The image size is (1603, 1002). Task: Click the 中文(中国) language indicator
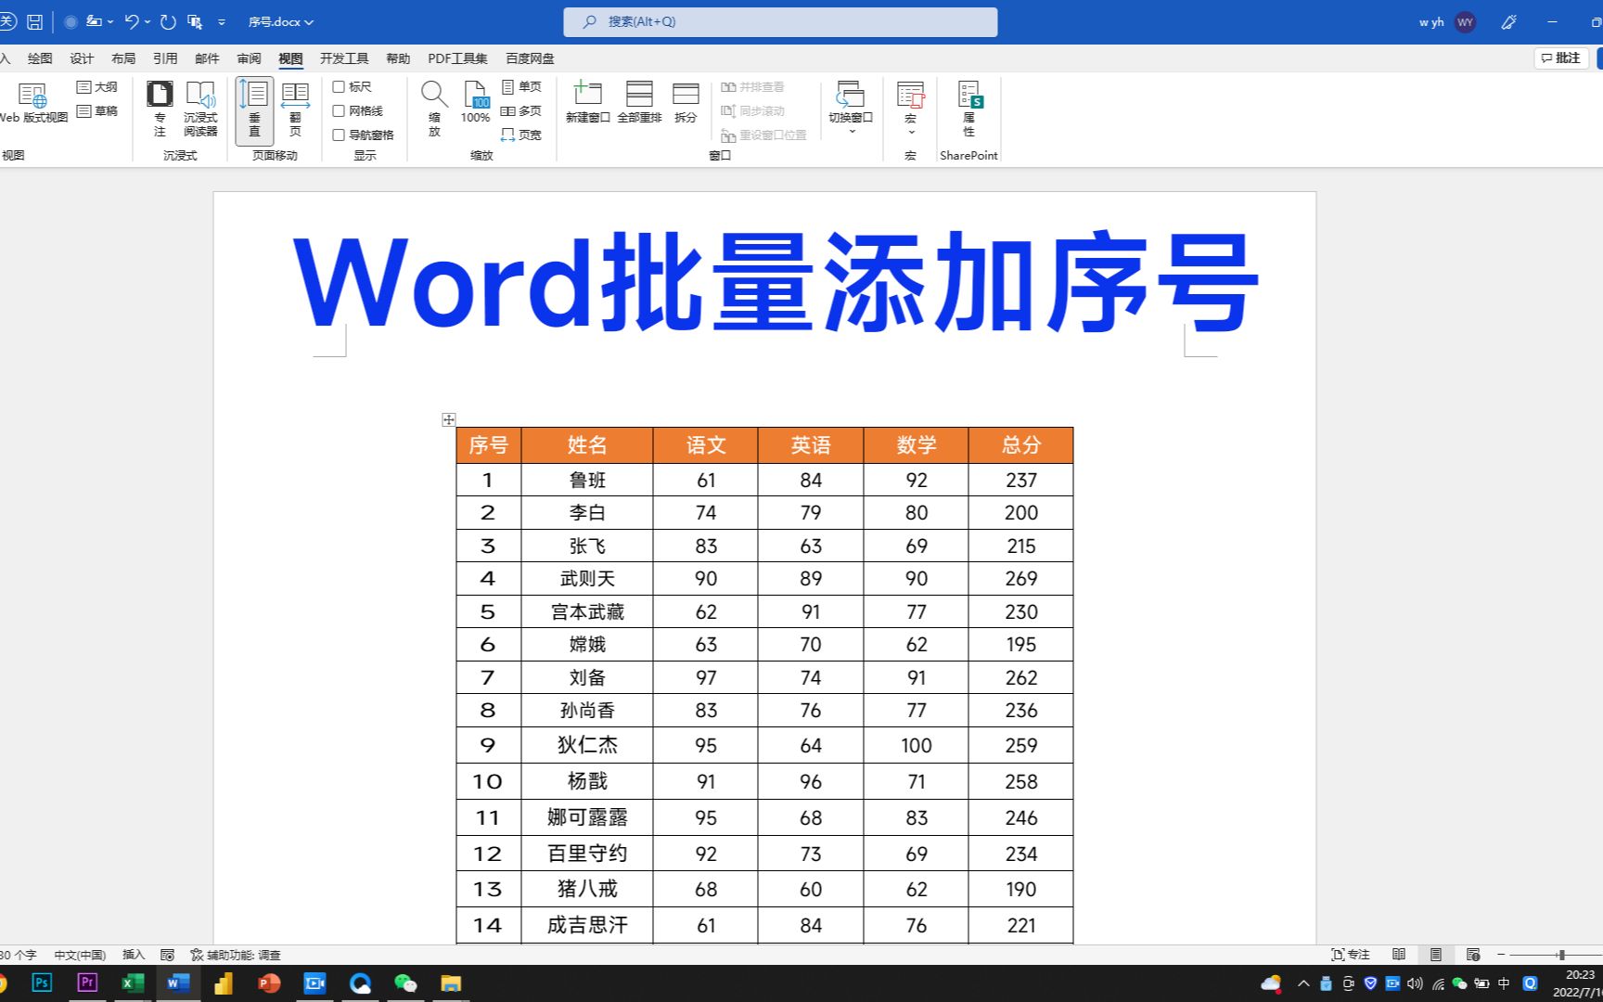(80, 955)
